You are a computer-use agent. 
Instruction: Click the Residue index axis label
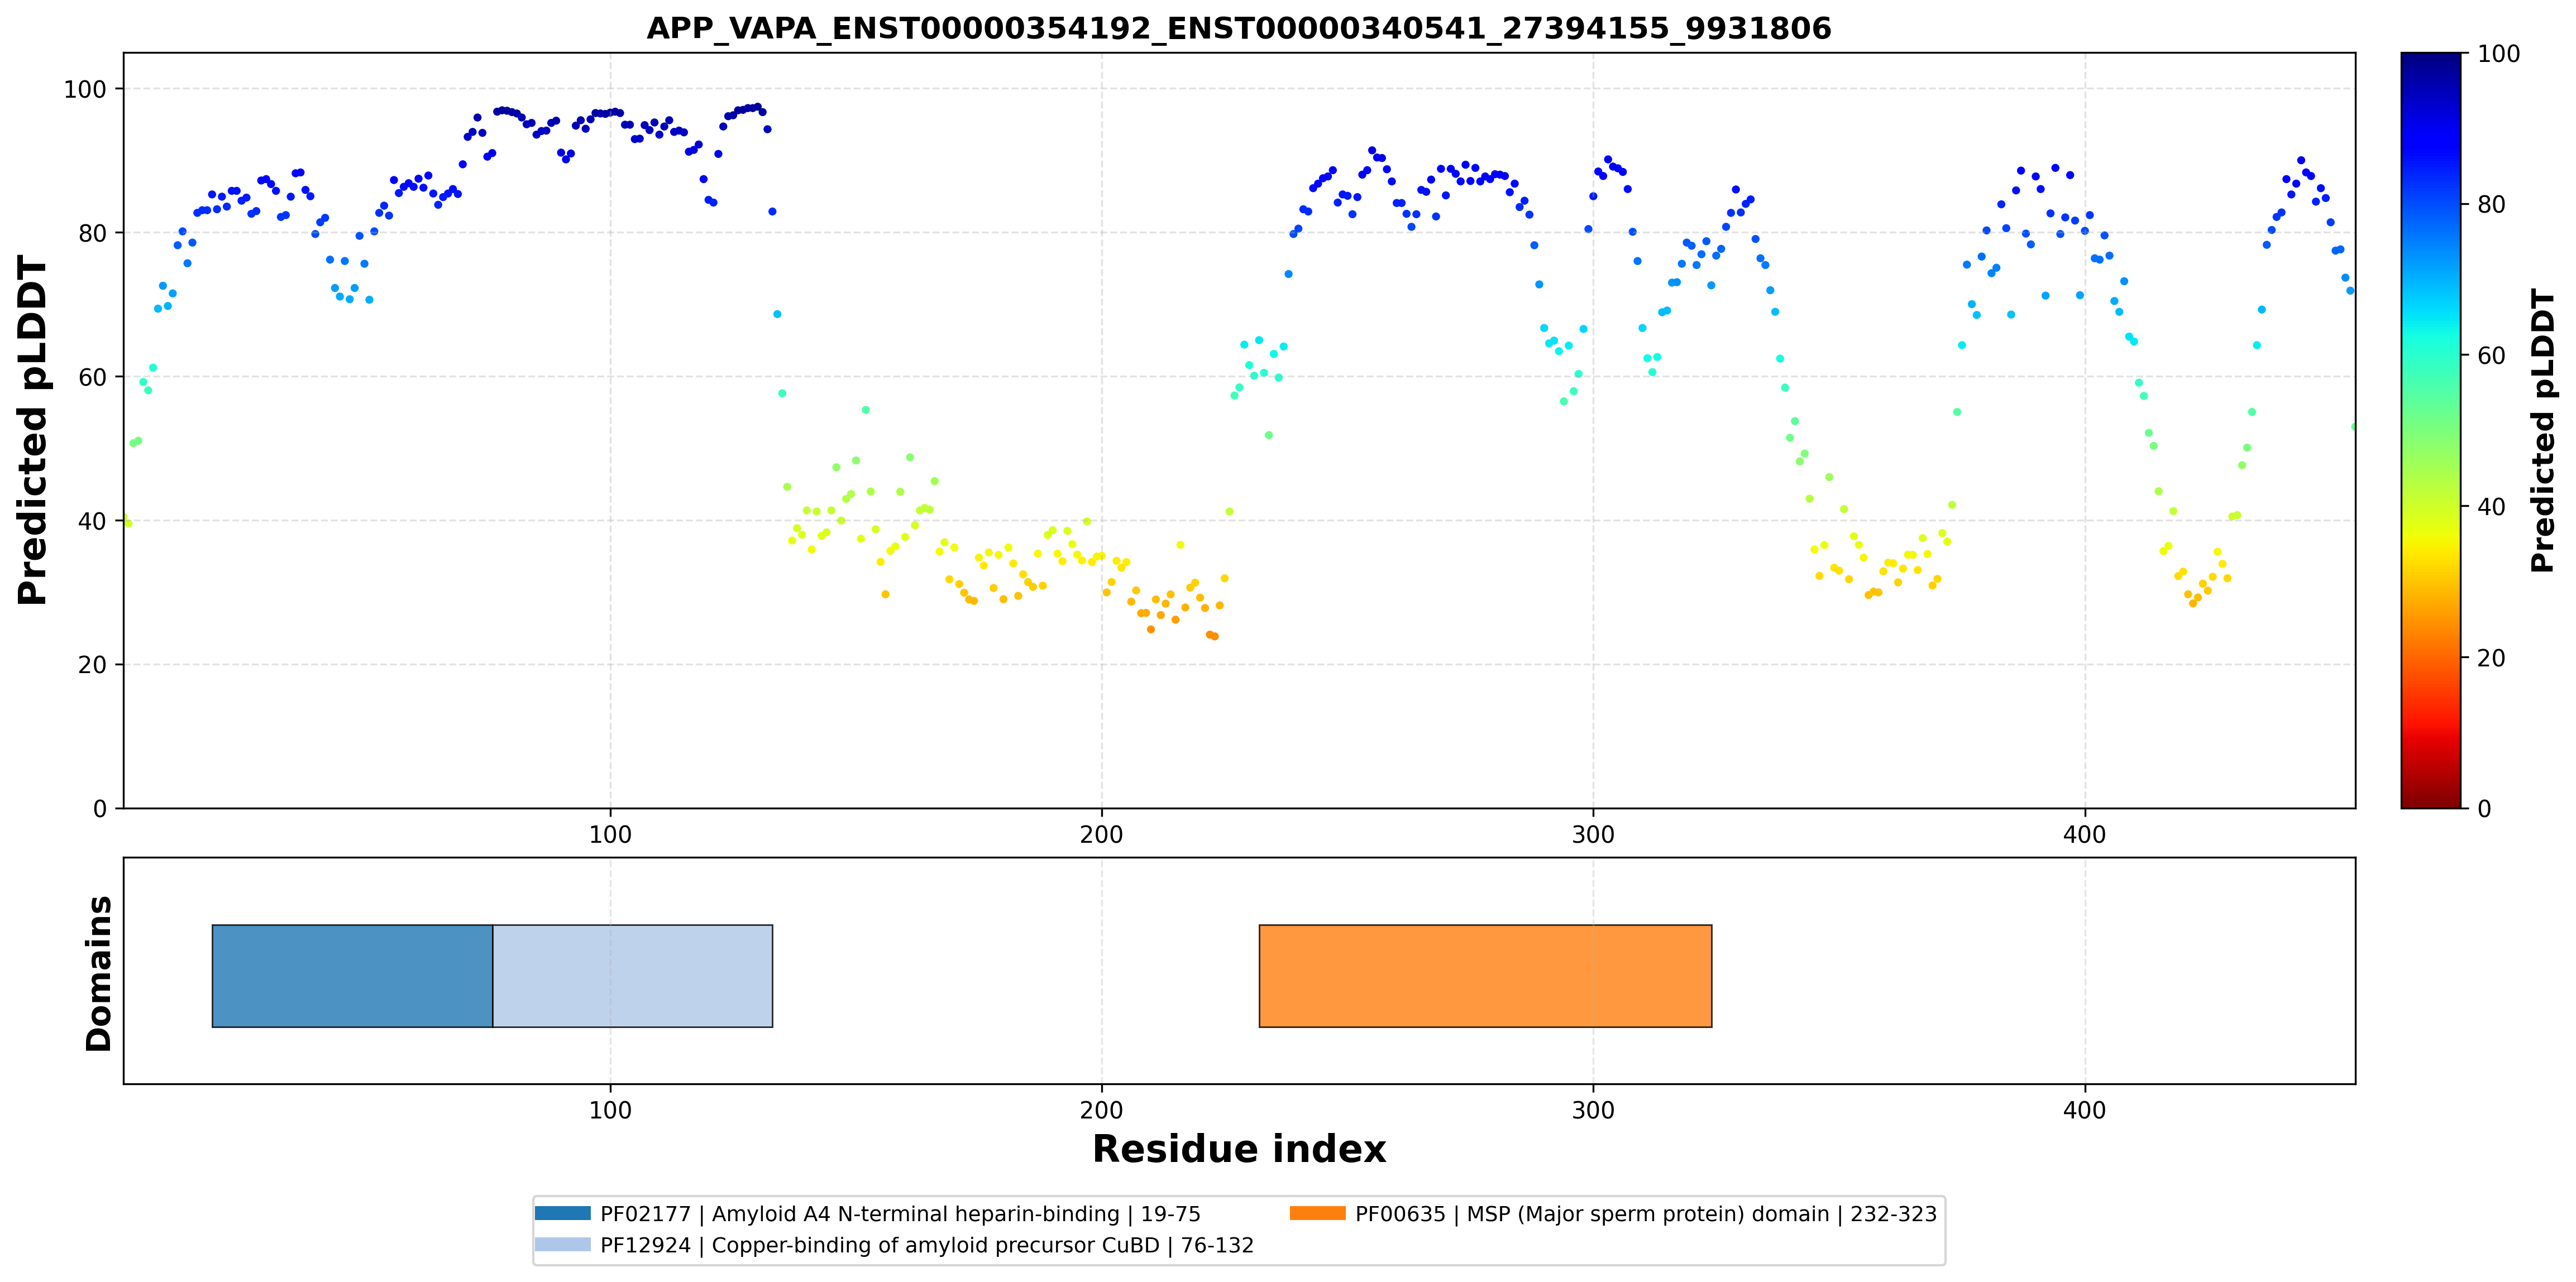1239,1149
